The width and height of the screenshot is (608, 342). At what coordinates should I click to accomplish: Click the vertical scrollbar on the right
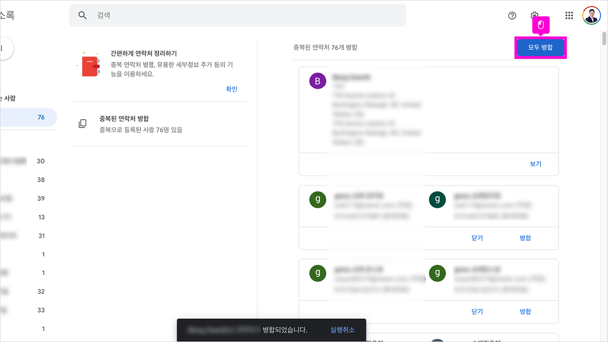(x=604, y=36)
